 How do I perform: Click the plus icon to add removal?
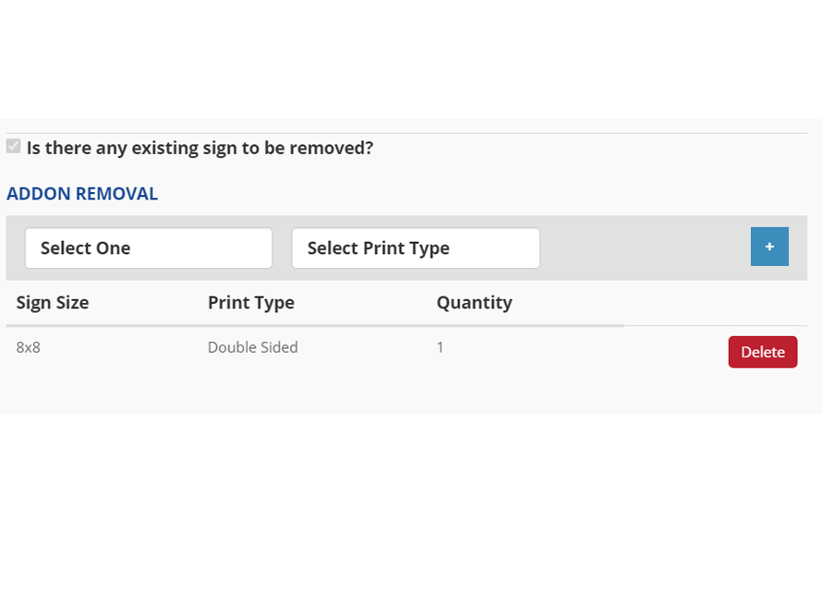click(769, 247)
